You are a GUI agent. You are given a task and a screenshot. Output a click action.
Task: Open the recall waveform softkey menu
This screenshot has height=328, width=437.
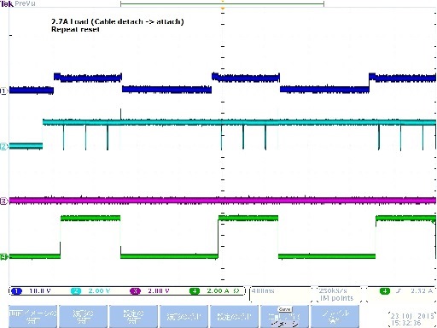pos(184,317)
